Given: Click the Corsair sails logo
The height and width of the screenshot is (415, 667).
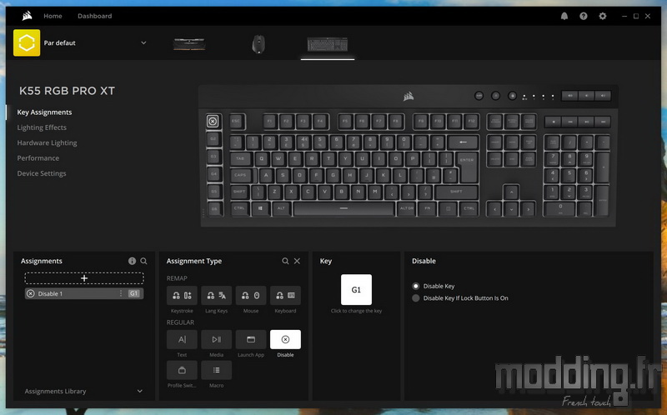Looking at the screenshot, I should coord(27,16).
